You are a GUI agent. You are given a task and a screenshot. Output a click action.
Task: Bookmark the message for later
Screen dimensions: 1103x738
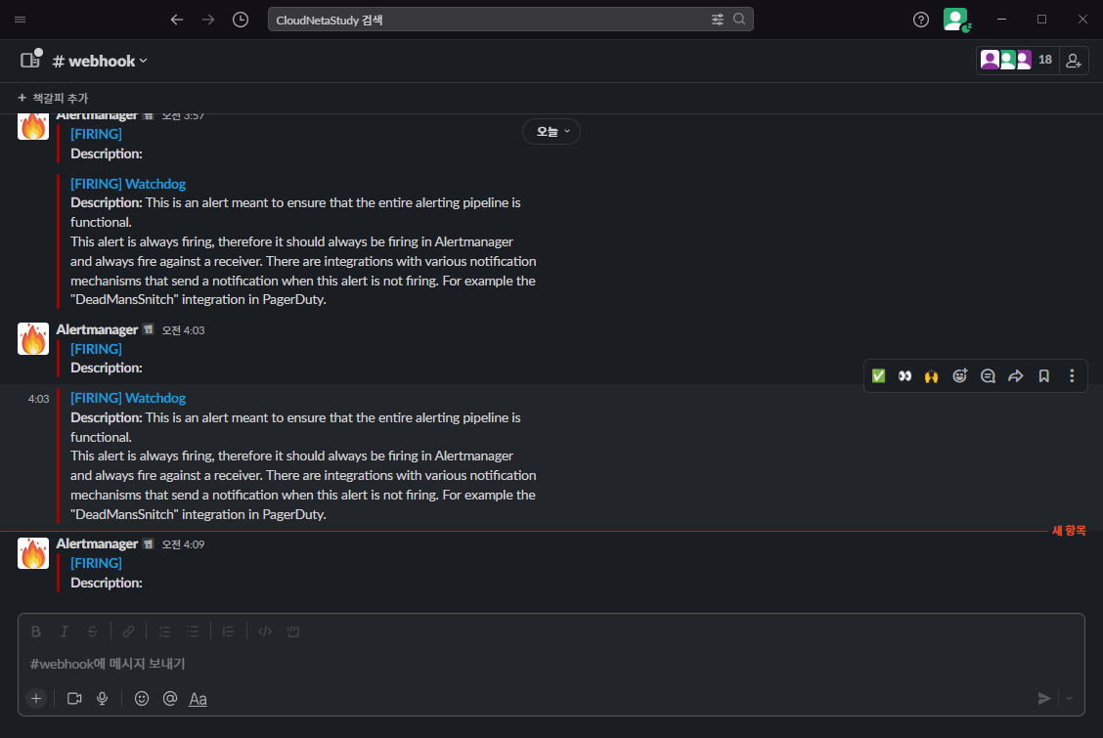pyautogui.click(x=1043, y=376)
